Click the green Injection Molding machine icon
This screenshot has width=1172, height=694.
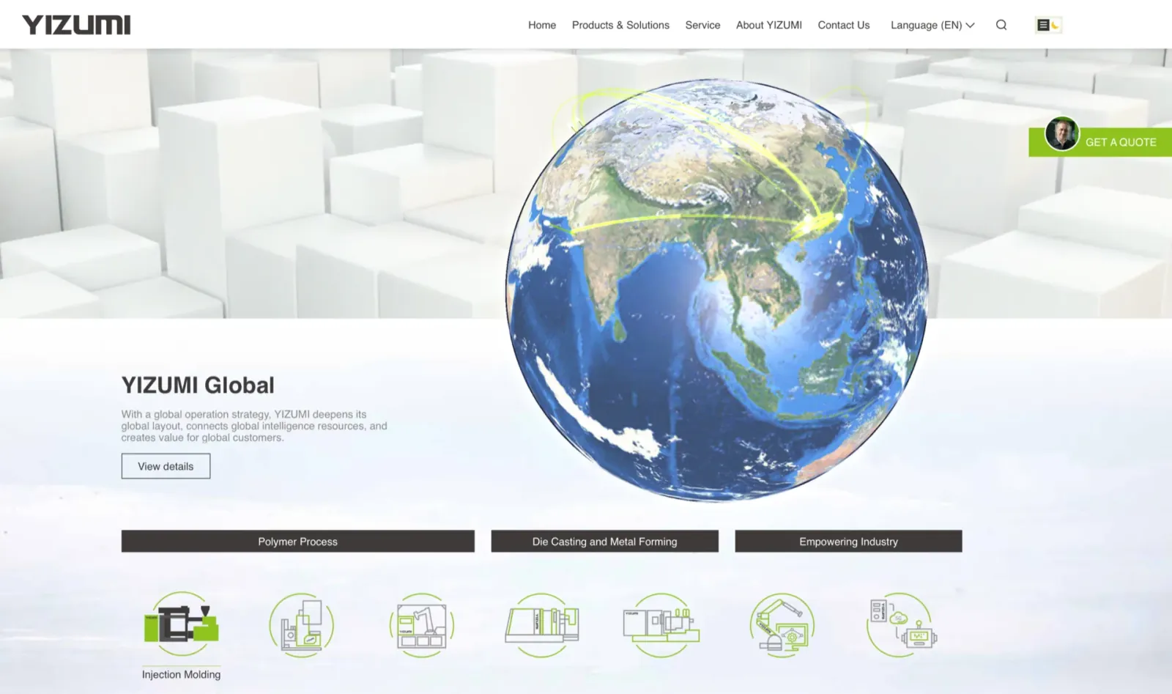[x=182, y=624]
